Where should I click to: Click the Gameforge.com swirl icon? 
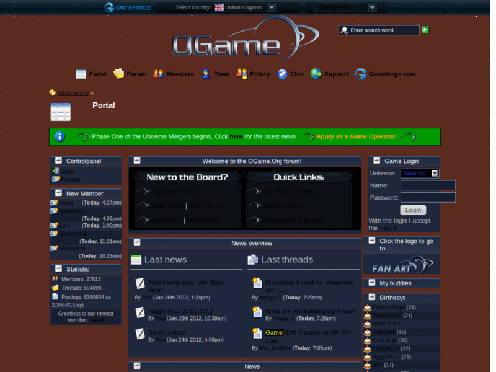click(360, 74)
